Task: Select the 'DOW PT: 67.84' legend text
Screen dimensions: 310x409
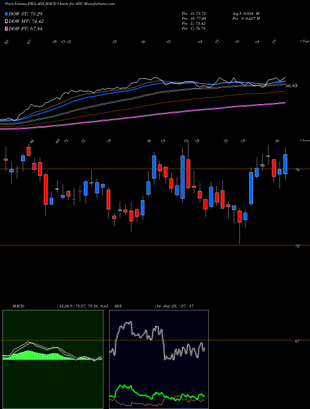Action: (25, 29)
